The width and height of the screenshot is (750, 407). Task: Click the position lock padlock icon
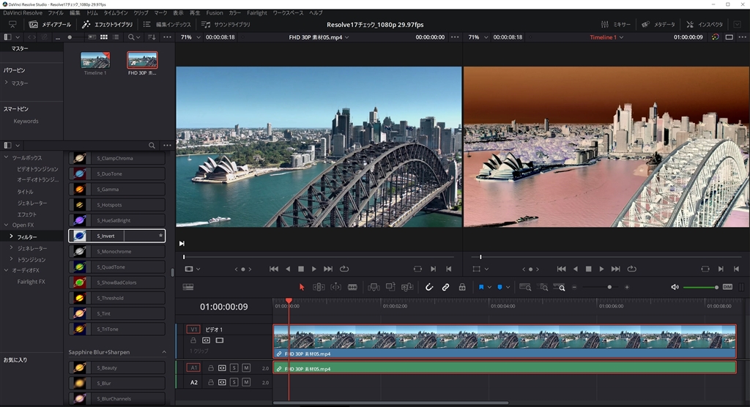click(x=462, y=287)
